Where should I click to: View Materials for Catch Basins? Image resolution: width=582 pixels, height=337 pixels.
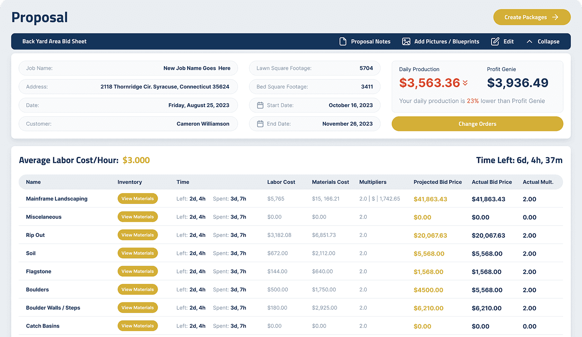coord(137,326)
